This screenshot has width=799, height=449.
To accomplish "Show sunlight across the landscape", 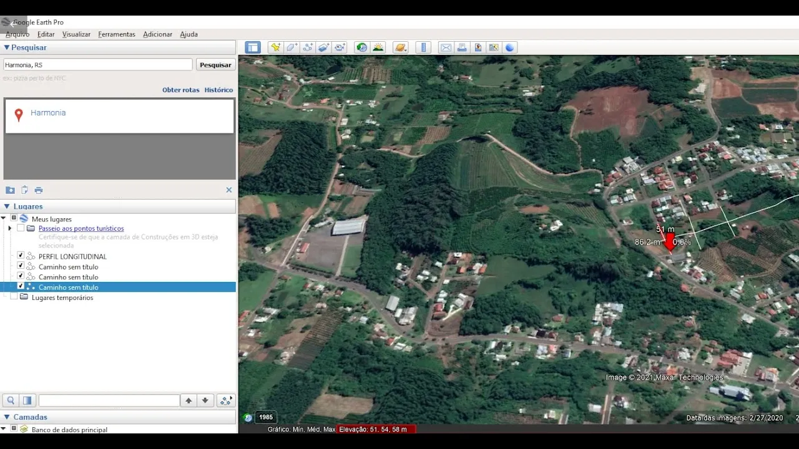I will 378,47.
